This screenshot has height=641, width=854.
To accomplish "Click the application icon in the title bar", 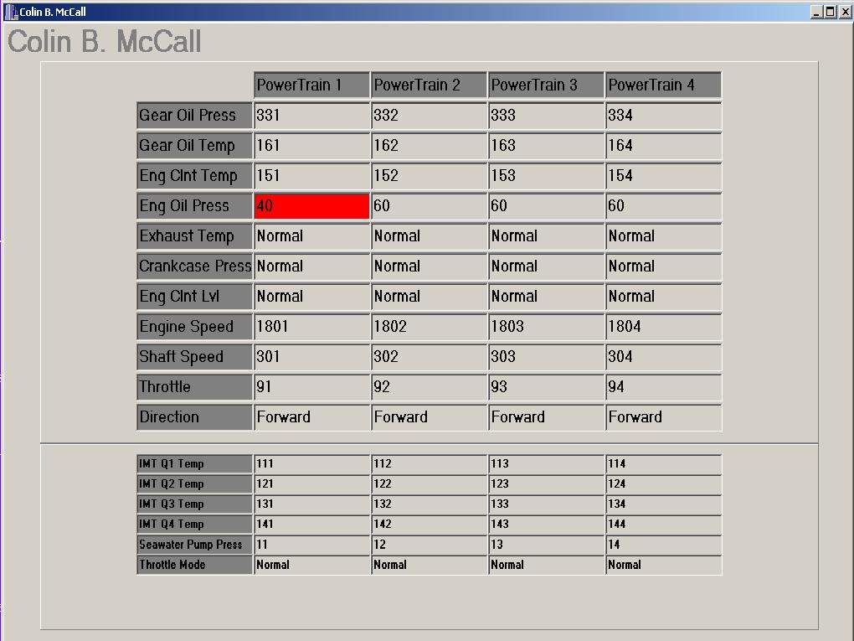I will tap(11, 12).
